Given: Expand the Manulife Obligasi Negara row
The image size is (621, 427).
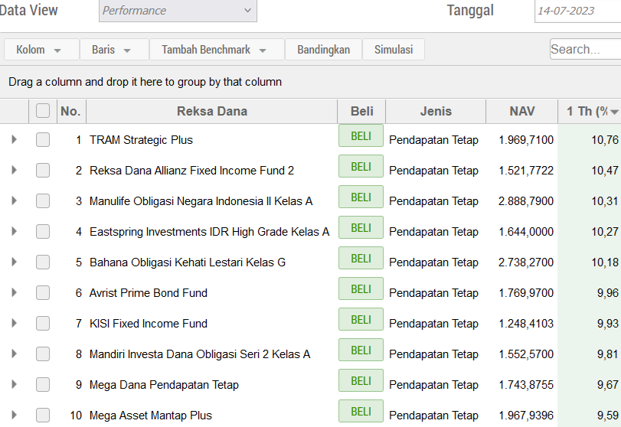Looking at the screenshot, I should coord(14,200).
